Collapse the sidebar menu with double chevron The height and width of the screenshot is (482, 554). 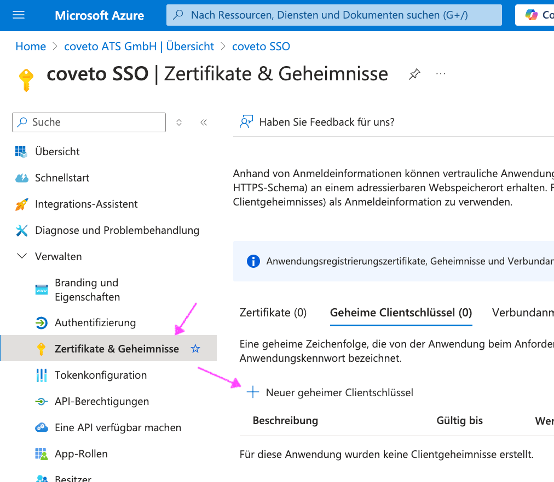tap(204, 122)
